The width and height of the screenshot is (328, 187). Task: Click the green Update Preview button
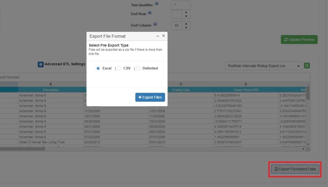click(x=299, y=39)
